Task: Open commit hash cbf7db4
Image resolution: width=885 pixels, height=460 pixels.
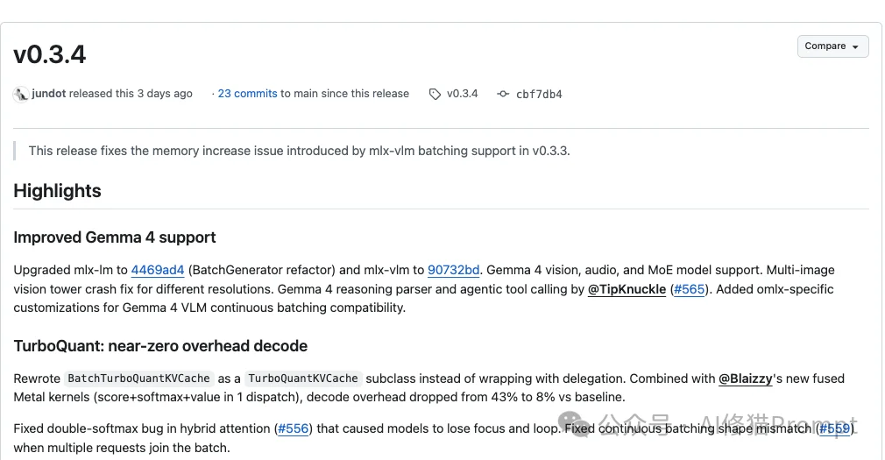Action: 539,94
